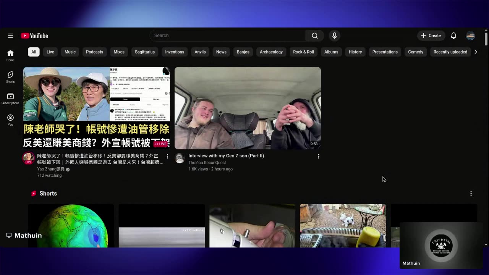The width and height of the screenshot is (489, 275).
Task: Click the Shorts section heading
Action: pyautogui.click(x=48, y=194)
